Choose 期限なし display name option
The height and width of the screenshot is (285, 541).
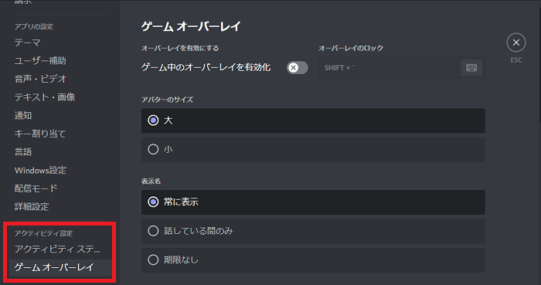coord(313,260)
